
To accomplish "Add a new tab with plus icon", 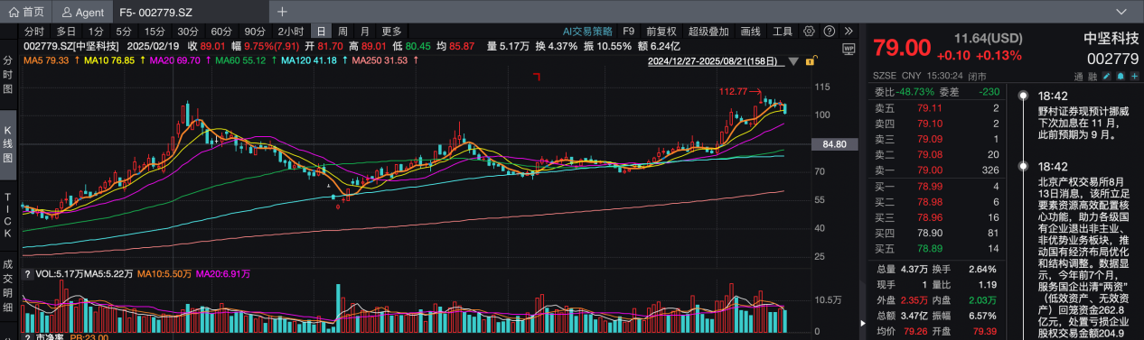I will 282,12.
